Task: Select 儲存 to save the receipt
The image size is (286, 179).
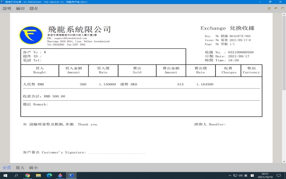Action: [34, 9]
